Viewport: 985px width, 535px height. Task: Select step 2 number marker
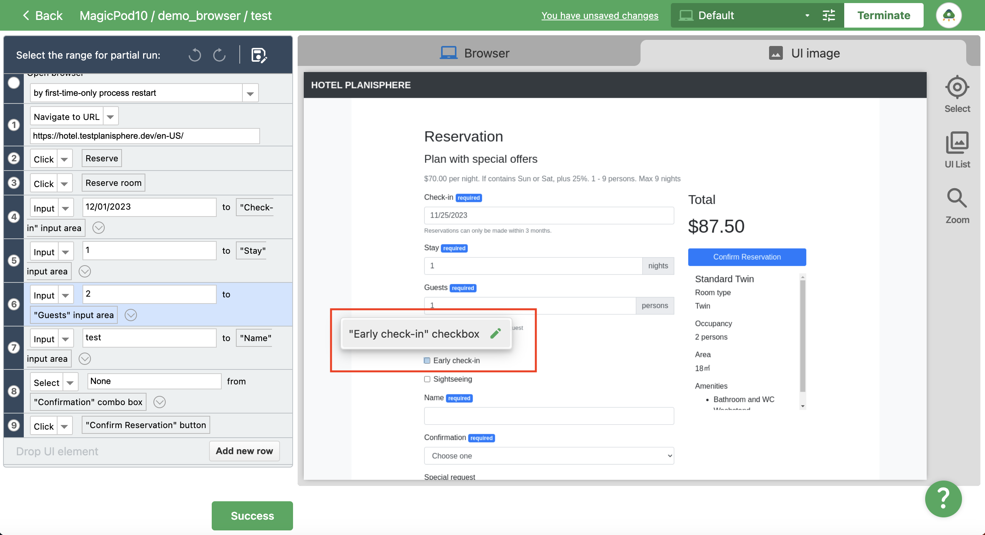coord(14,158)
